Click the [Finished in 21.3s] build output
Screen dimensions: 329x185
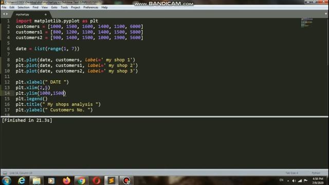click(27, 120)
